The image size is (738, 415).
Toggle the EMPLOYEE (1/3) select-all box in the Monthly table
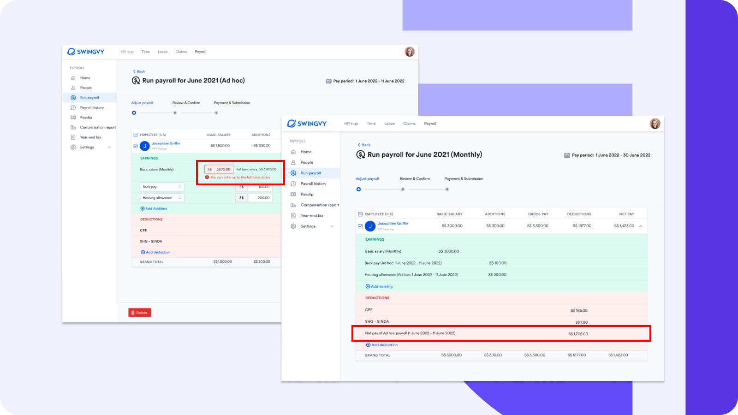point(360,214)
